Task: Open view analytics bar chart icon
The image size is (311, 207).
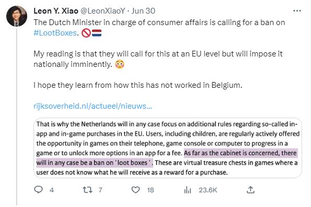Action: coord(188,190)
